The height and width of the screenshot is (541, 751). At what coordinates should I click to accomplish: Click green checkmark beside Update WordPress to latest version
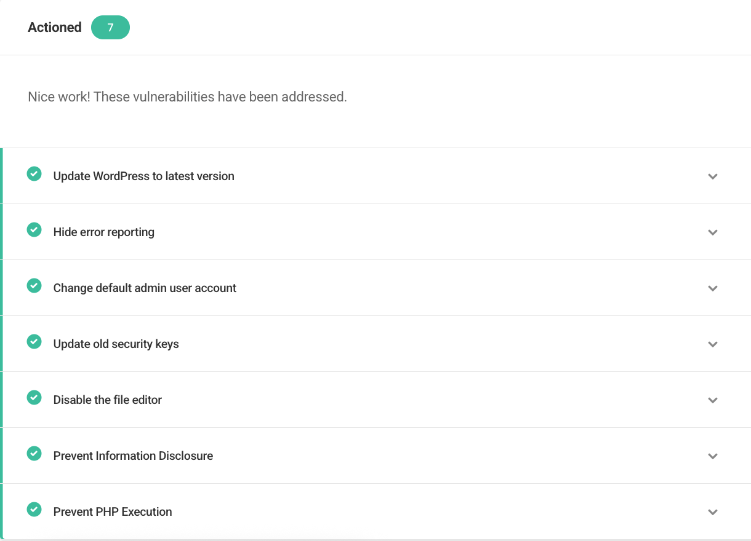pos(34,174)
